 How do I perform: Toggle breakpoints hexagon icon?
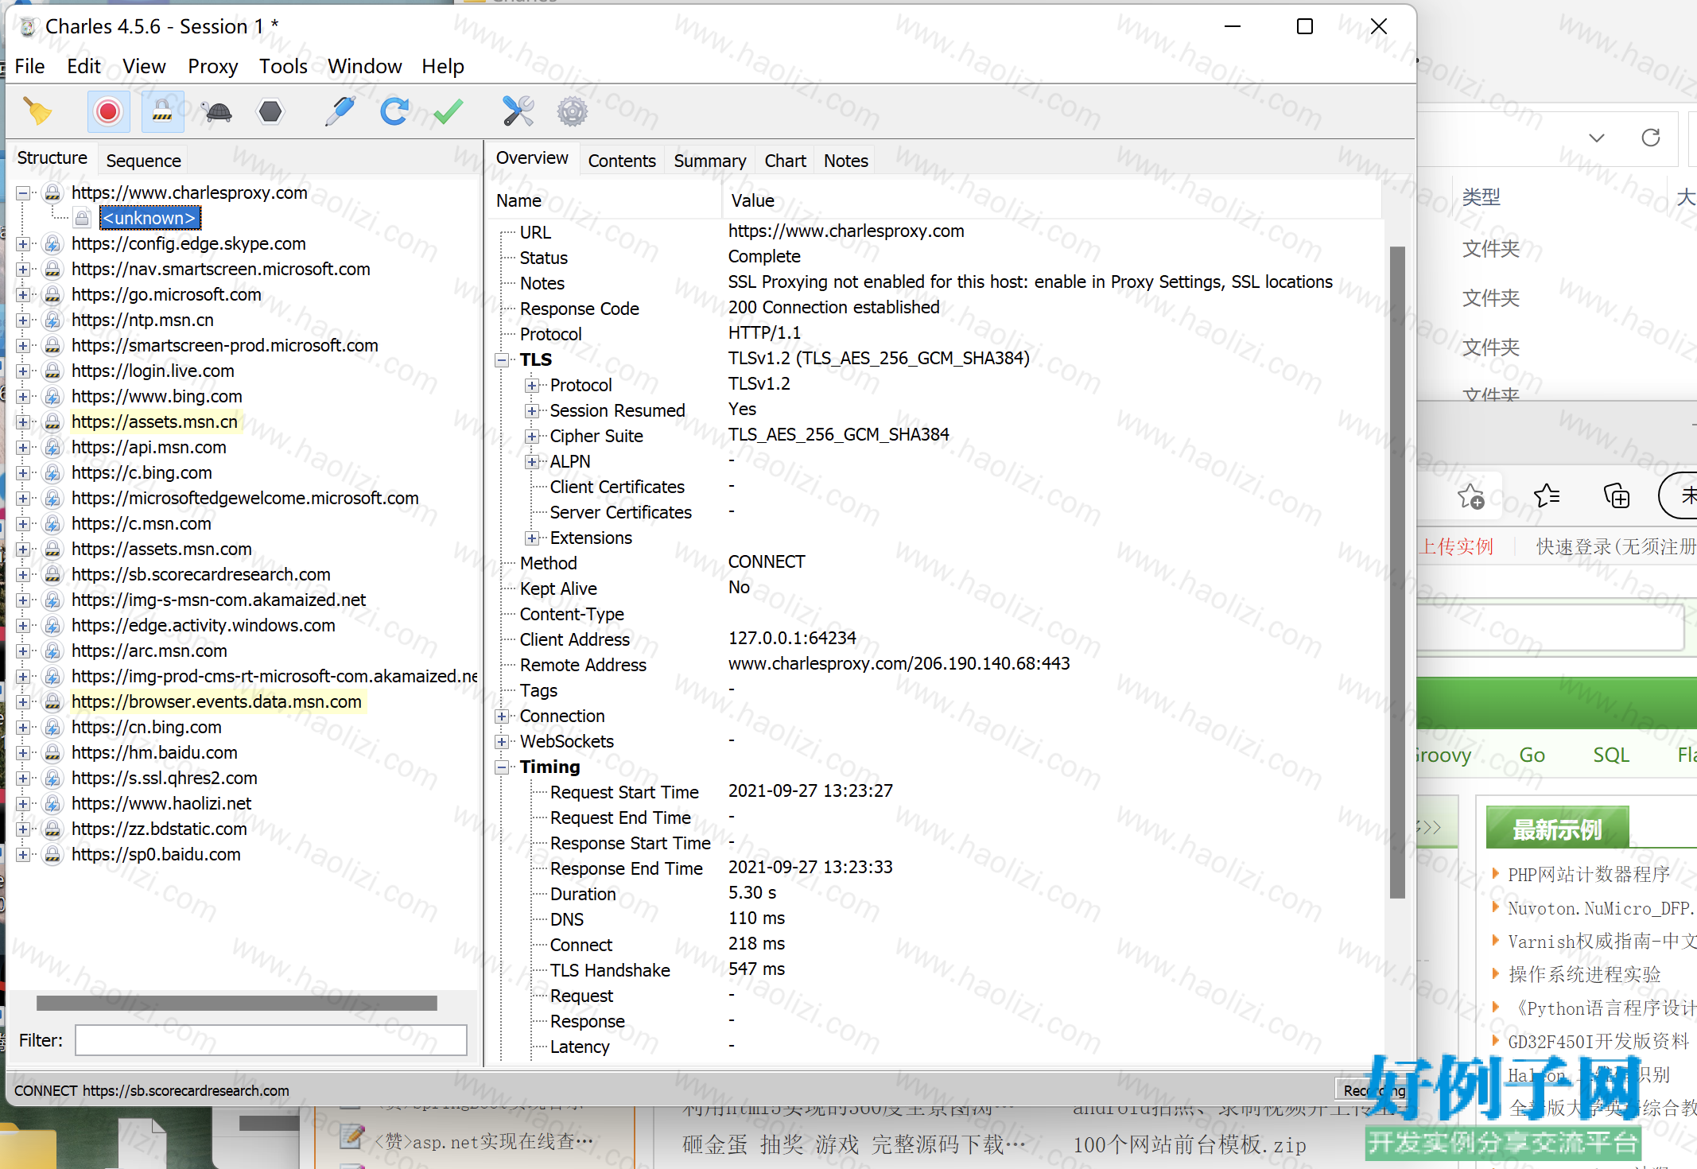pyautogui.click(x=270, y=112)
